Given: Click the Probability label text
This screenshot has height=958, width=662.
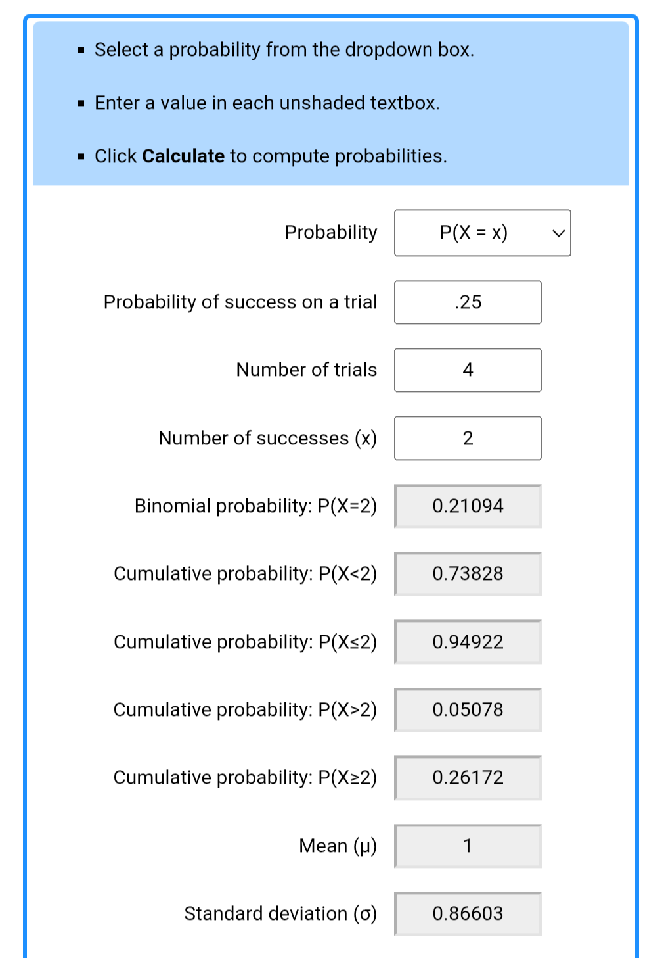Looking at the screenshot, I should (331, 233).
